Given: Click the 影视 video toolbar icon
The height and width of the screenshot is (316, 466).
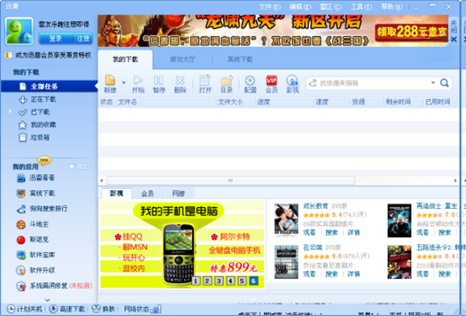Looking at the screenshot, I should tap(292, 84).
